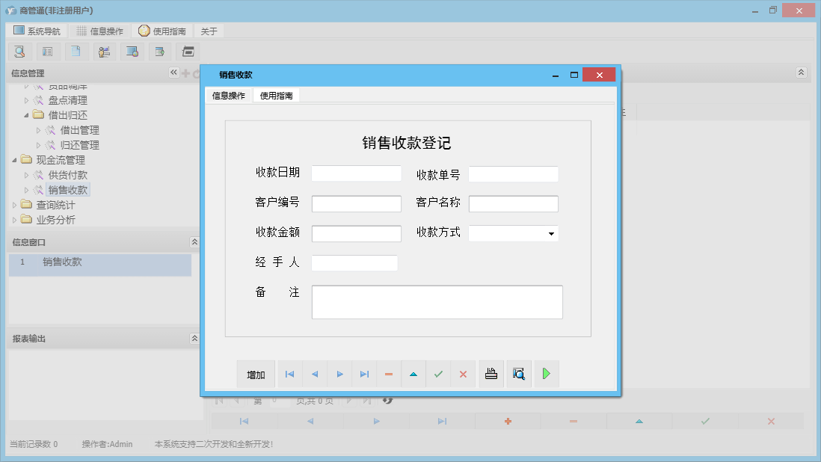Select the print icon in the sales receipt dialog
This screenshot has width=821, height=462.
[491, 374]
